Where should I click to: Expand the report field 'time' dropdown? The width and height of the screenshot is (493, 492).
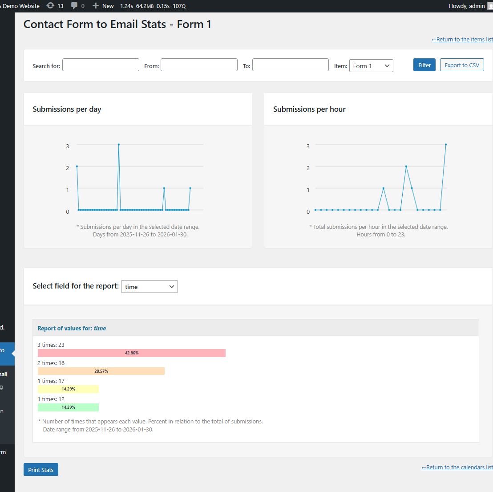[150, 287]
